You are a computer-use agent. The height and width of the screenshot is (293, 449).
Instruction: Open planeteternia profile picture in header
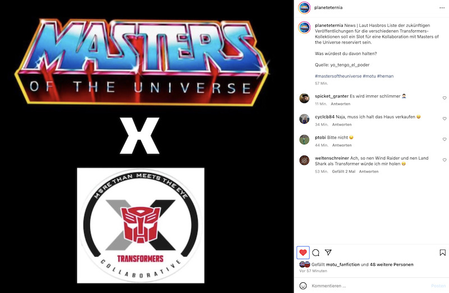(304, 8)
